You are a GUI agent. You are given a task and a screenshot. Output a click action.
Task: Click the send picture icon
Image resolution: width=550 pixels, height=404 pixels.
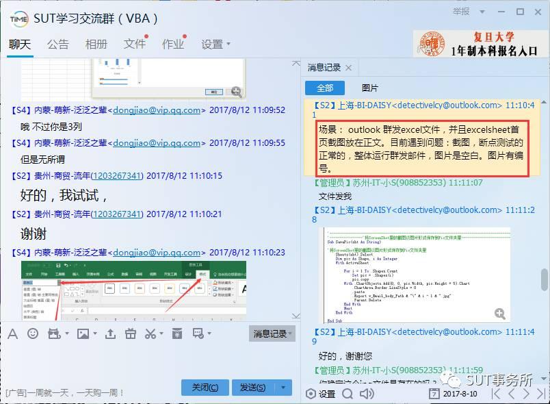(x=83, y=333)
